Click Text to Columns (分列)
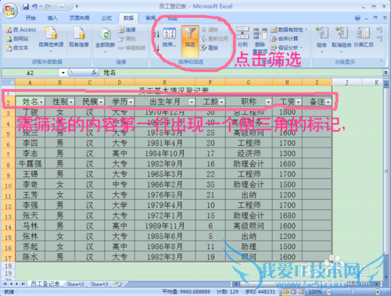 point(242,37)
